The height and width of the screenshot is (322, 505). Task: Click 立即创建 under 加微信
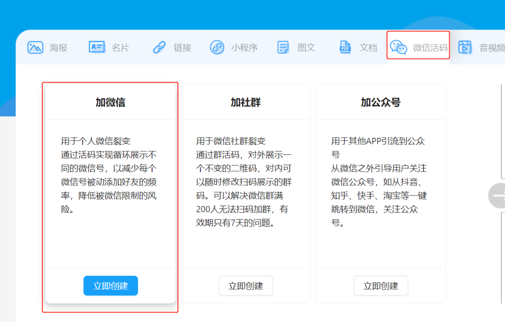[x=110, y=286]
